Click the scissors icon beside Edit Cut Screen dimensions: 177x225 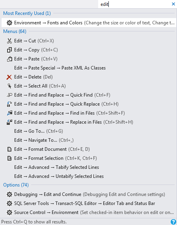click(x=9, y=41)
